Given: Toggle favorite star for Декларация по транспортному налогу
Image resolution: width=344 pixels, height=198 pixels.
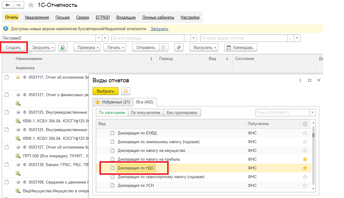Looking at the screenshot, I should 305,177.
